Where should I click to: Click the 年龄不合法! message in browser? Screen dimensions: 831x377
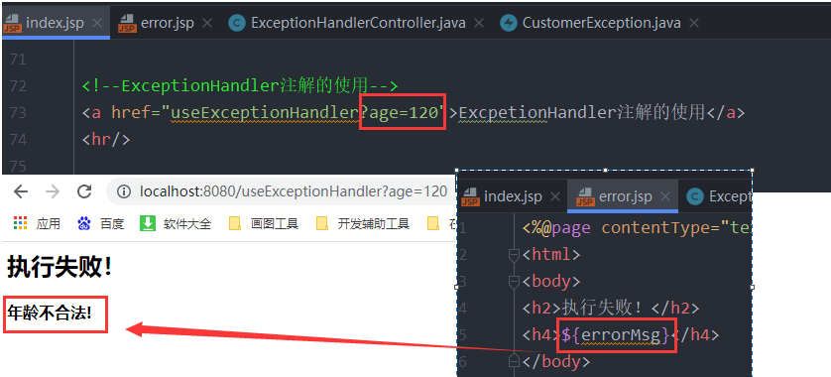tap(50, 314)
